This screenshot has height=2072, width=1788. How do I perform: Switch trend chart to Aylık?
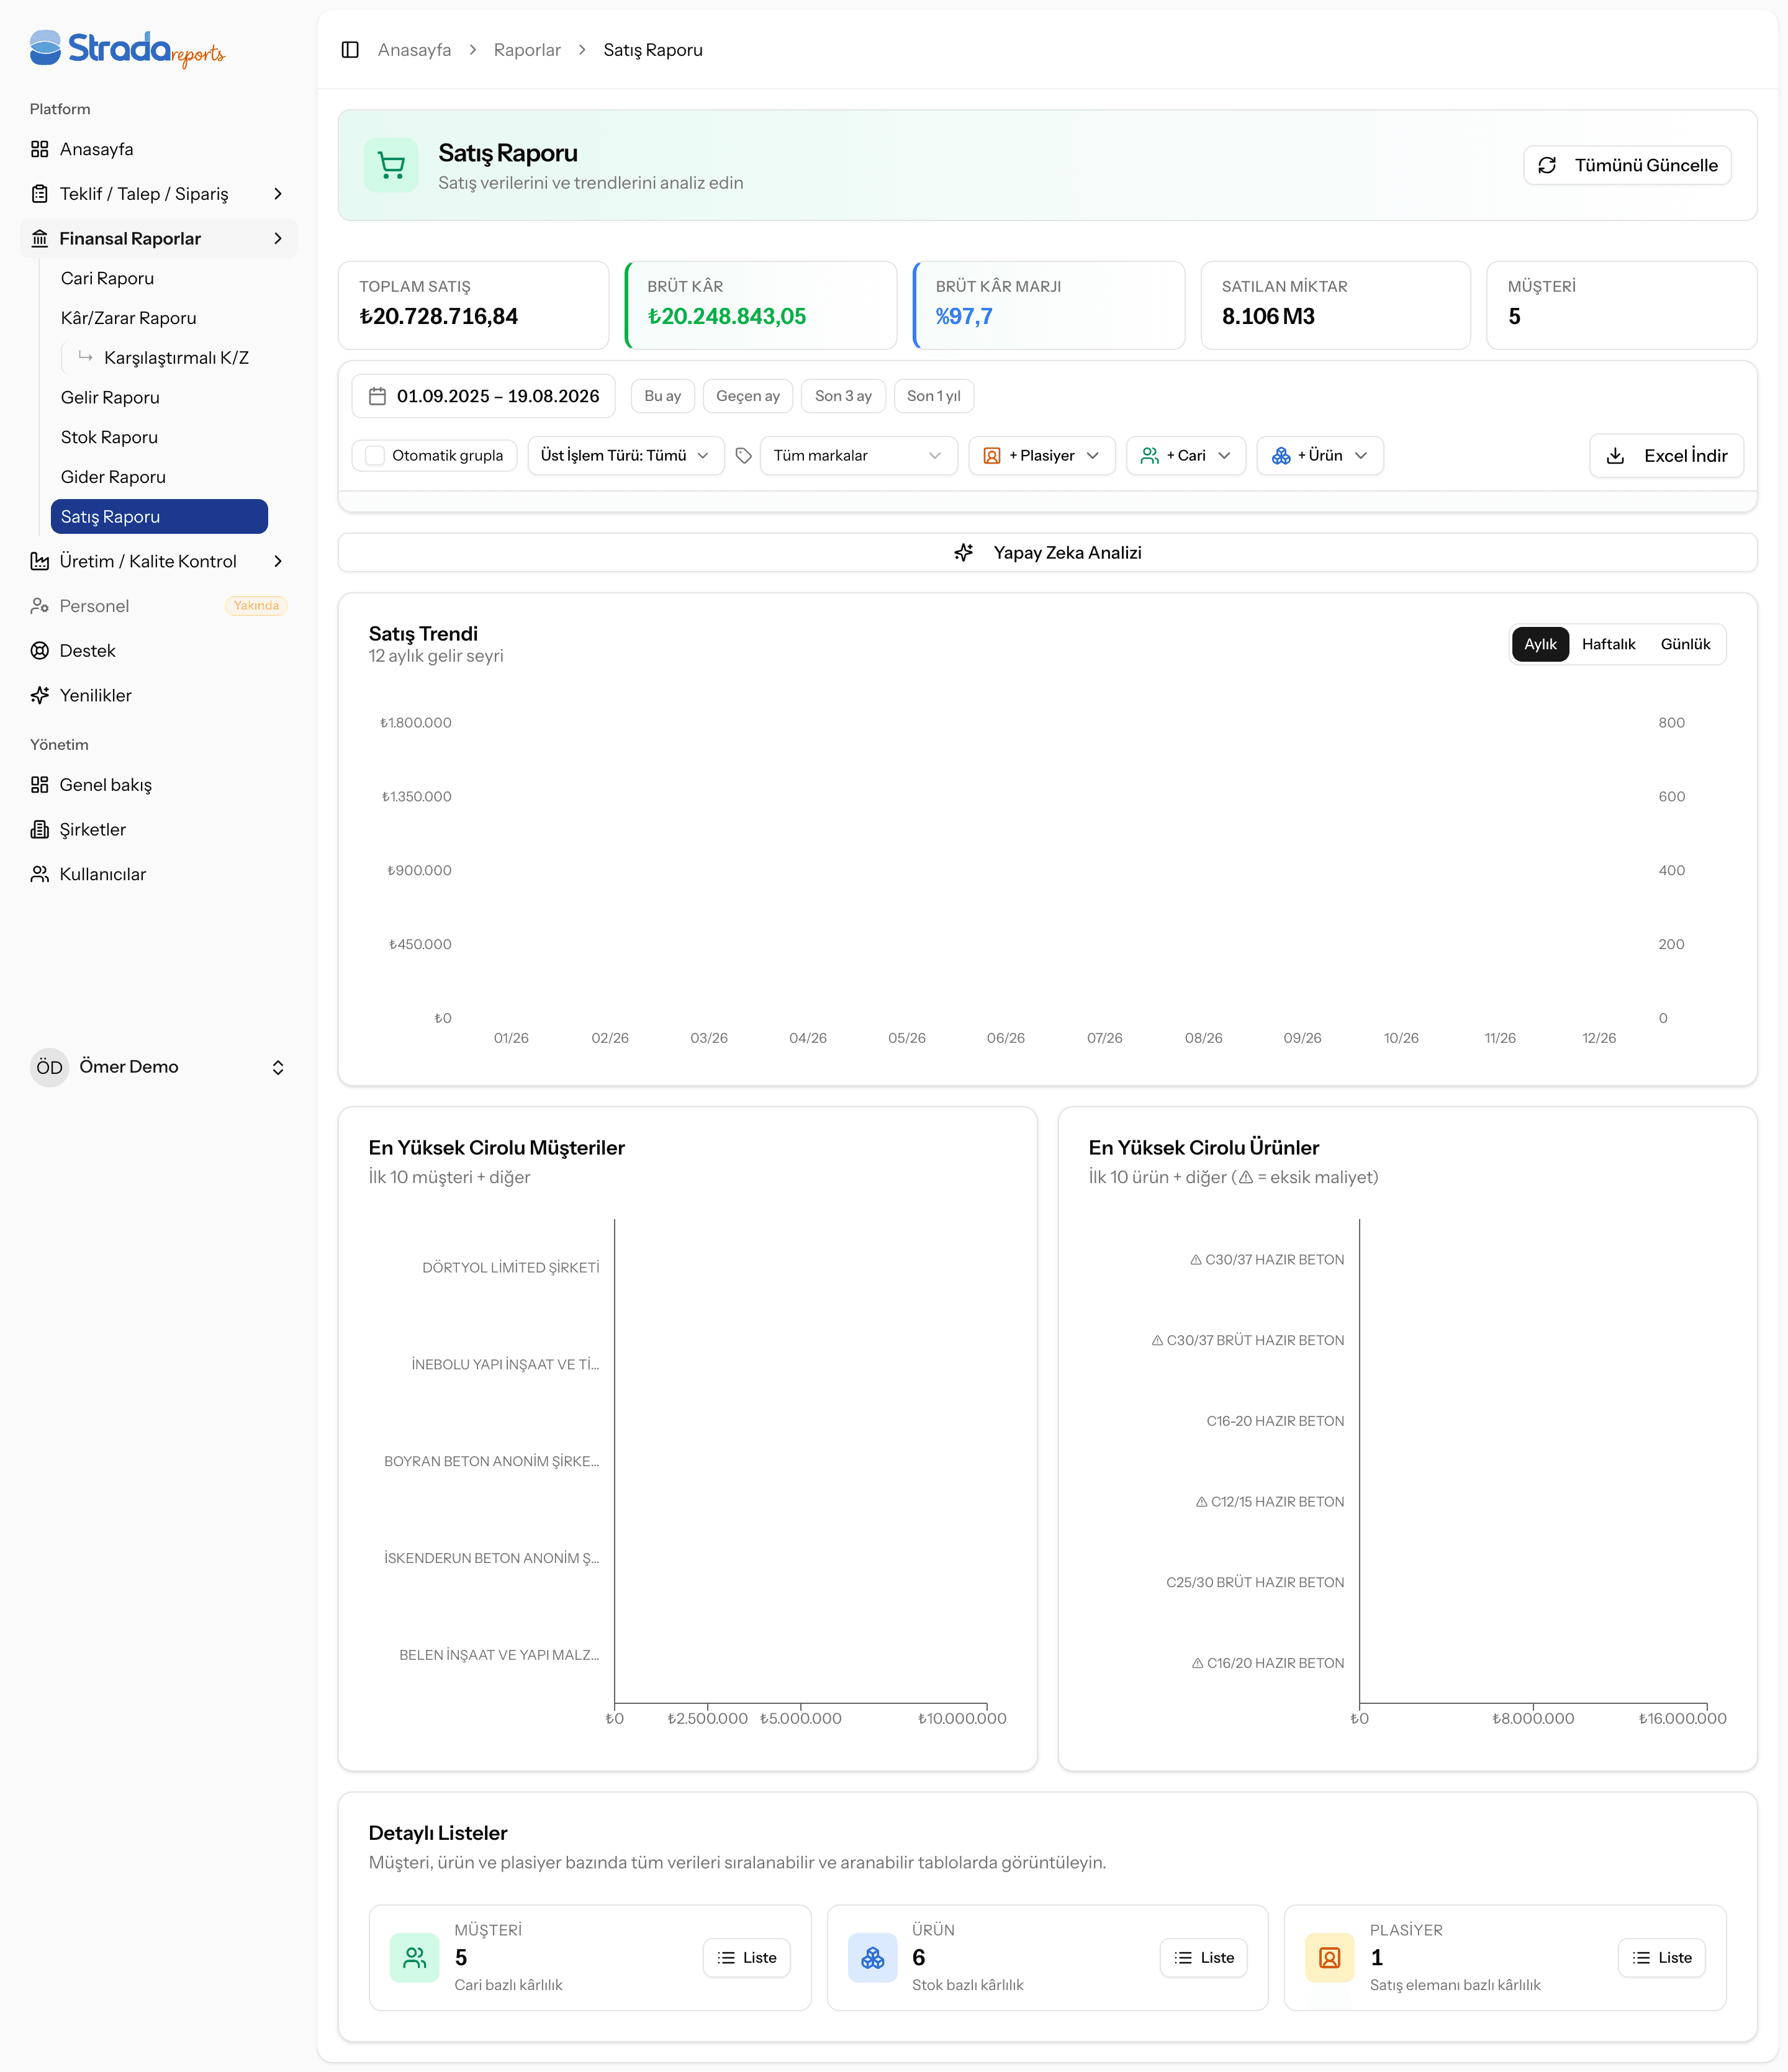coord(1540,644)
